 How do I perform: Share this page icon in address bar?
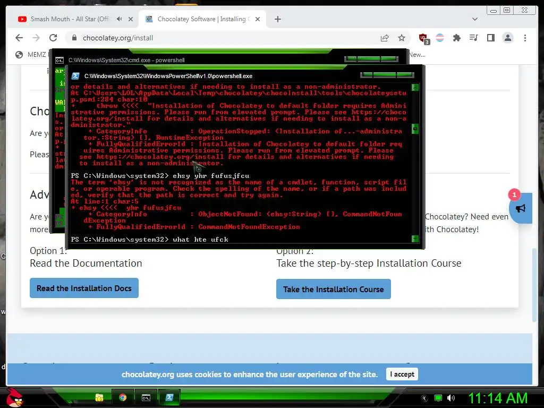(x=385, y=38)
